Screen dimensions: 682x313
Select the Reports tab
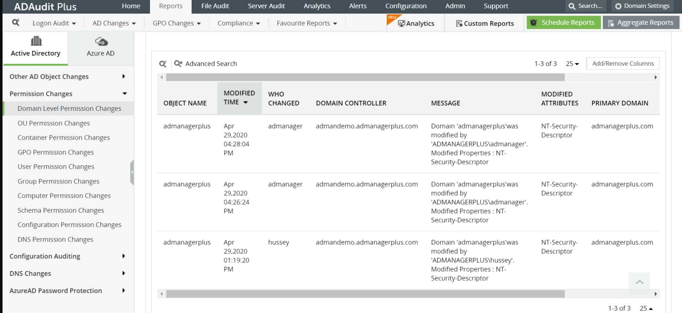[x=171, y=6]
